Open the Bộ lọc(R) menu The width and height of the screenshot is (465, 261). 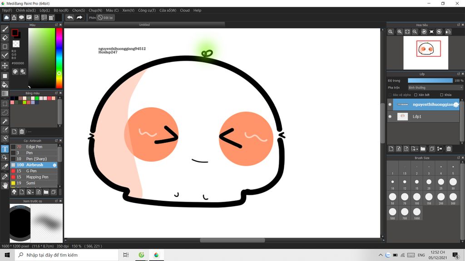61,10
